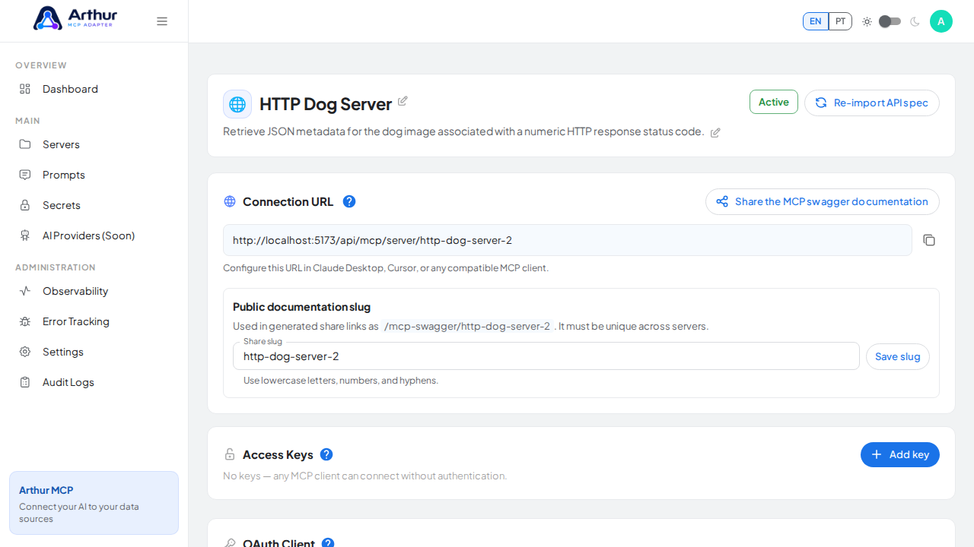This screenshot has height=547, width=974.
Task: Click the Access Keys unlock icon
Action: click(x=230, y=454)
